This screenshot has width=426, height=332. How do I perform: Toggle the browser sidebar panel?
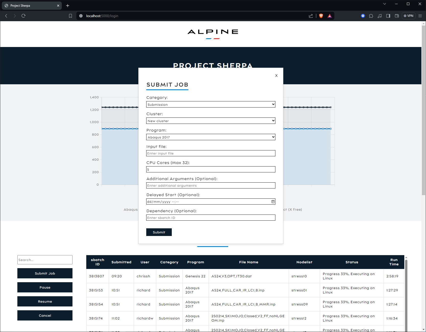[388, 16]
